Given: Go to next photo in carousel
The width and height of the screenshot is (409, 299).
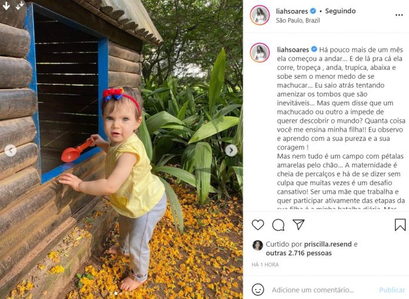Looking at the screenshot, I should [x=231, y=150].
